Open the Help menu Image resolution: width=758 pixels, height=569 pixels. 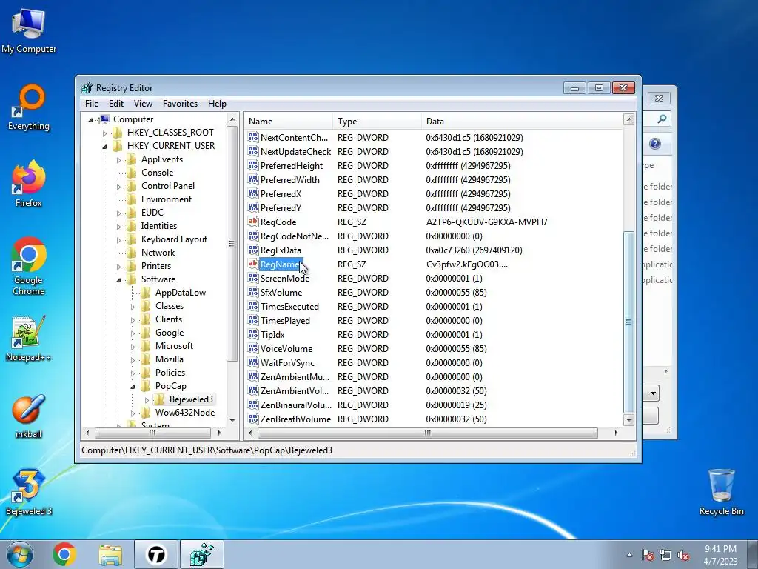click(x=217, y=104)
